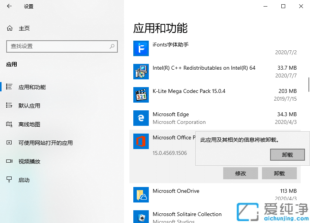Click the Microsoft Office app icon

(x=141, y=141)
